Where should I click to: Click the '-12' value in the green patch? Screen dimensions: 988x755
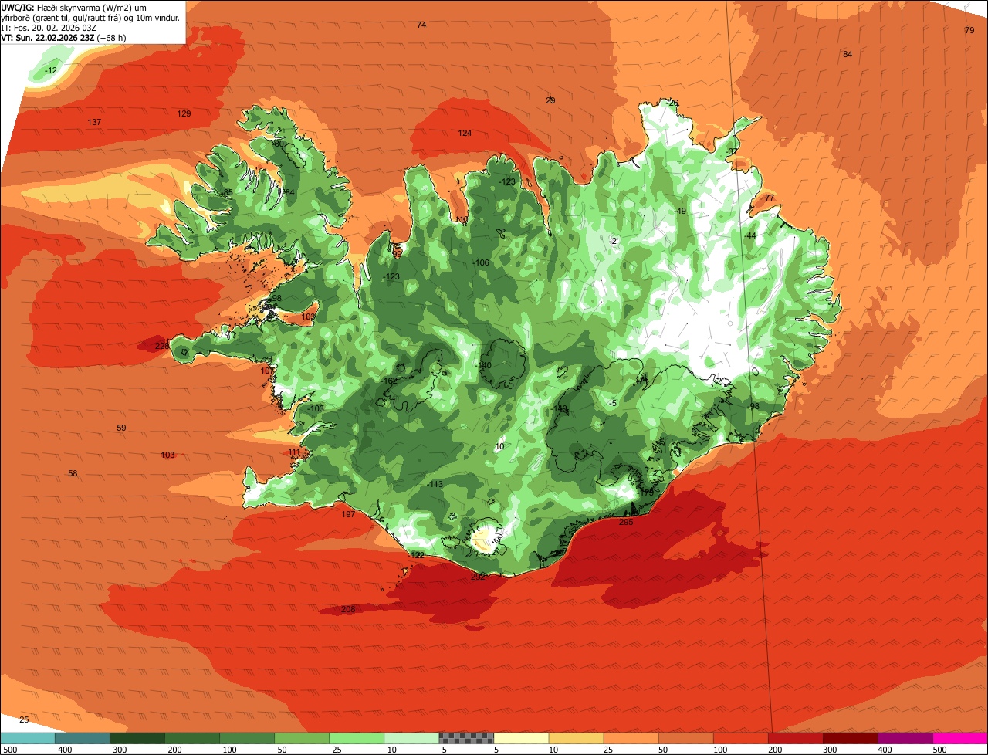pos(51,70)
